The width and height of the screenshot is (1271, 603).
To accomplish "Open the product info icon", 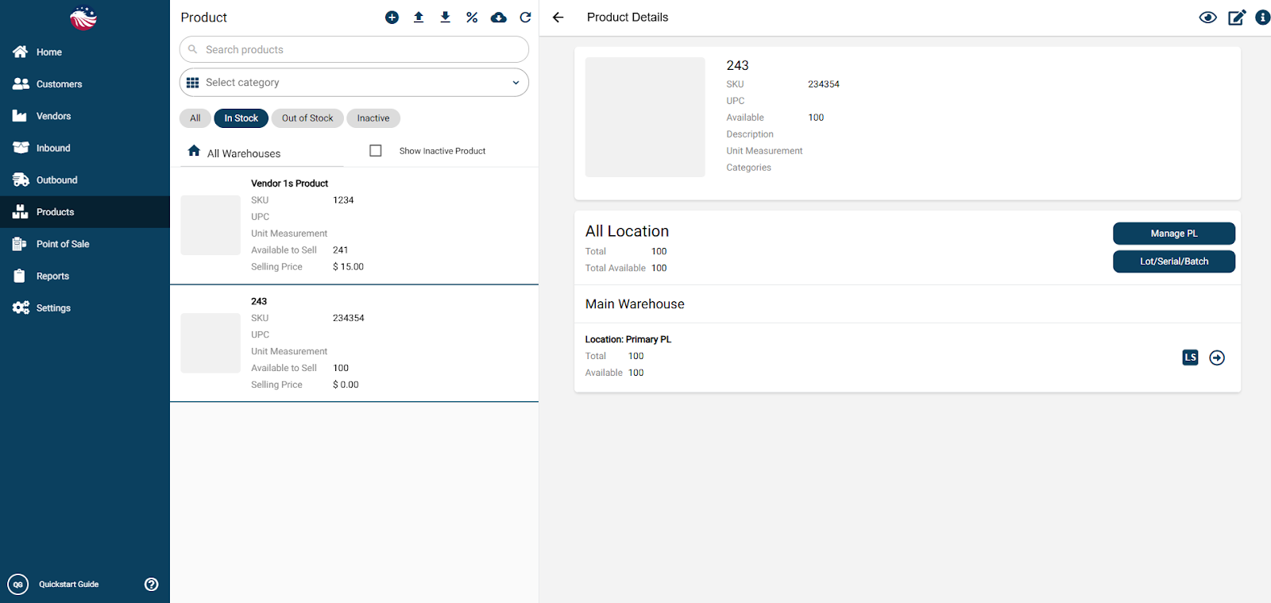I will pos(1262,17).
